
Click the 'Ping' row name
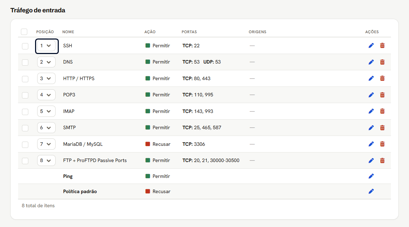pyautogui.click(x=68, y=176)
